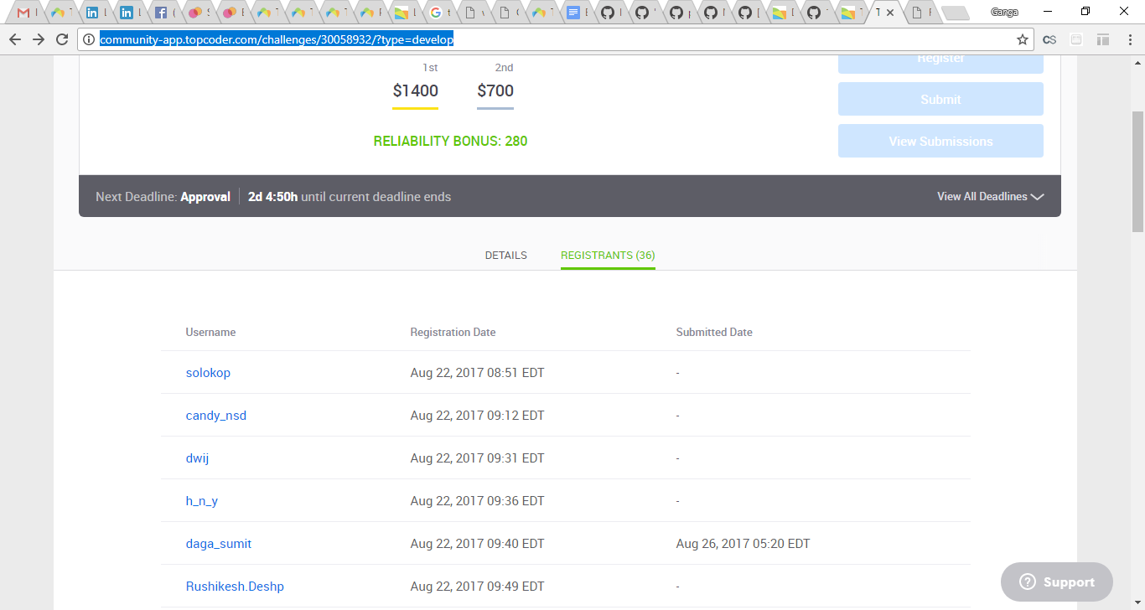Click the Submit button

pyautogui.click(x=940, y=99)
